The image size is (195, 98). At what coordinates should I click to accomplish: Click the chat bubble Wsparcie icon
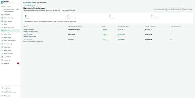[2, 64]
